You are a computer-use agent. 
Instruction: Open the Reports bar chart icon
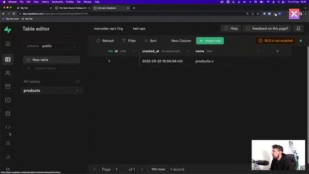click(8, 157)
